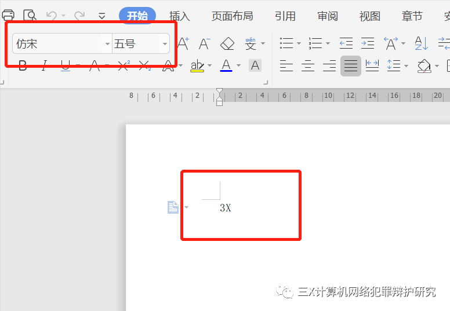Decrease font size with the A- icon
Image resolution: width=450 pixels, height=311 pixels.
coord(205,43)
